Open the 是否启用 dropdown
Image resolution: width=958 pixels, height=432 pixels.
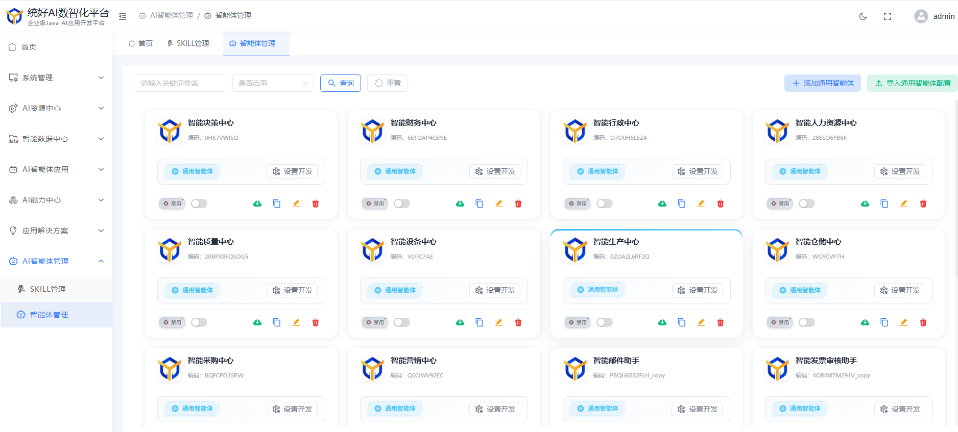(273, 83)
